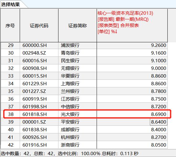Select code 001227.SZ
Viewport: 176px width, 157px height.
point(34,91)
